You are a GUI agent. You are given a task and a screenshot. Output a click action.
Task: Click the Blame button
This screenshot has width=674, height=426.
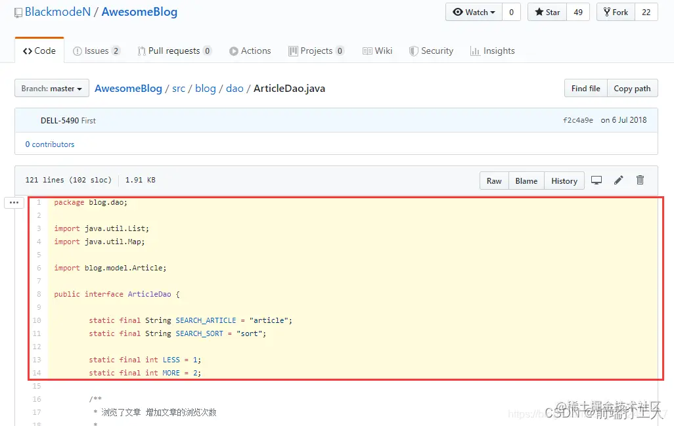tap(526, 181)
